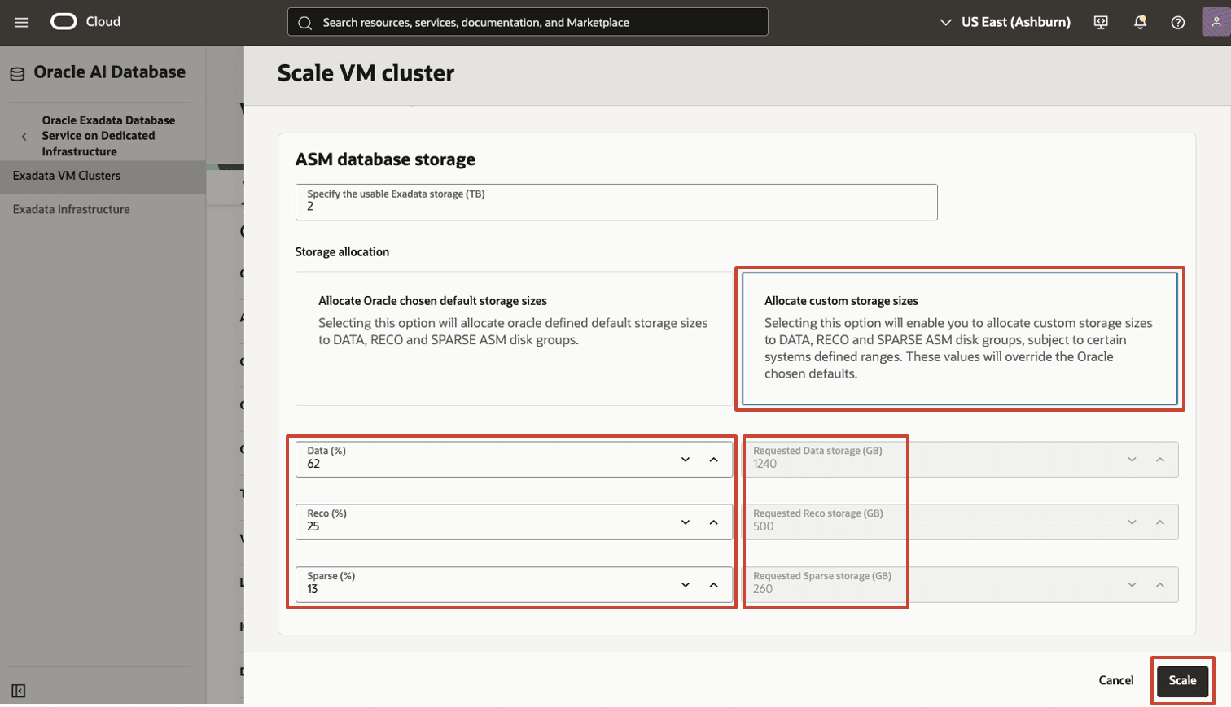
Task: Increase the Sparse (%) value
Action: (x=714, y=585)
